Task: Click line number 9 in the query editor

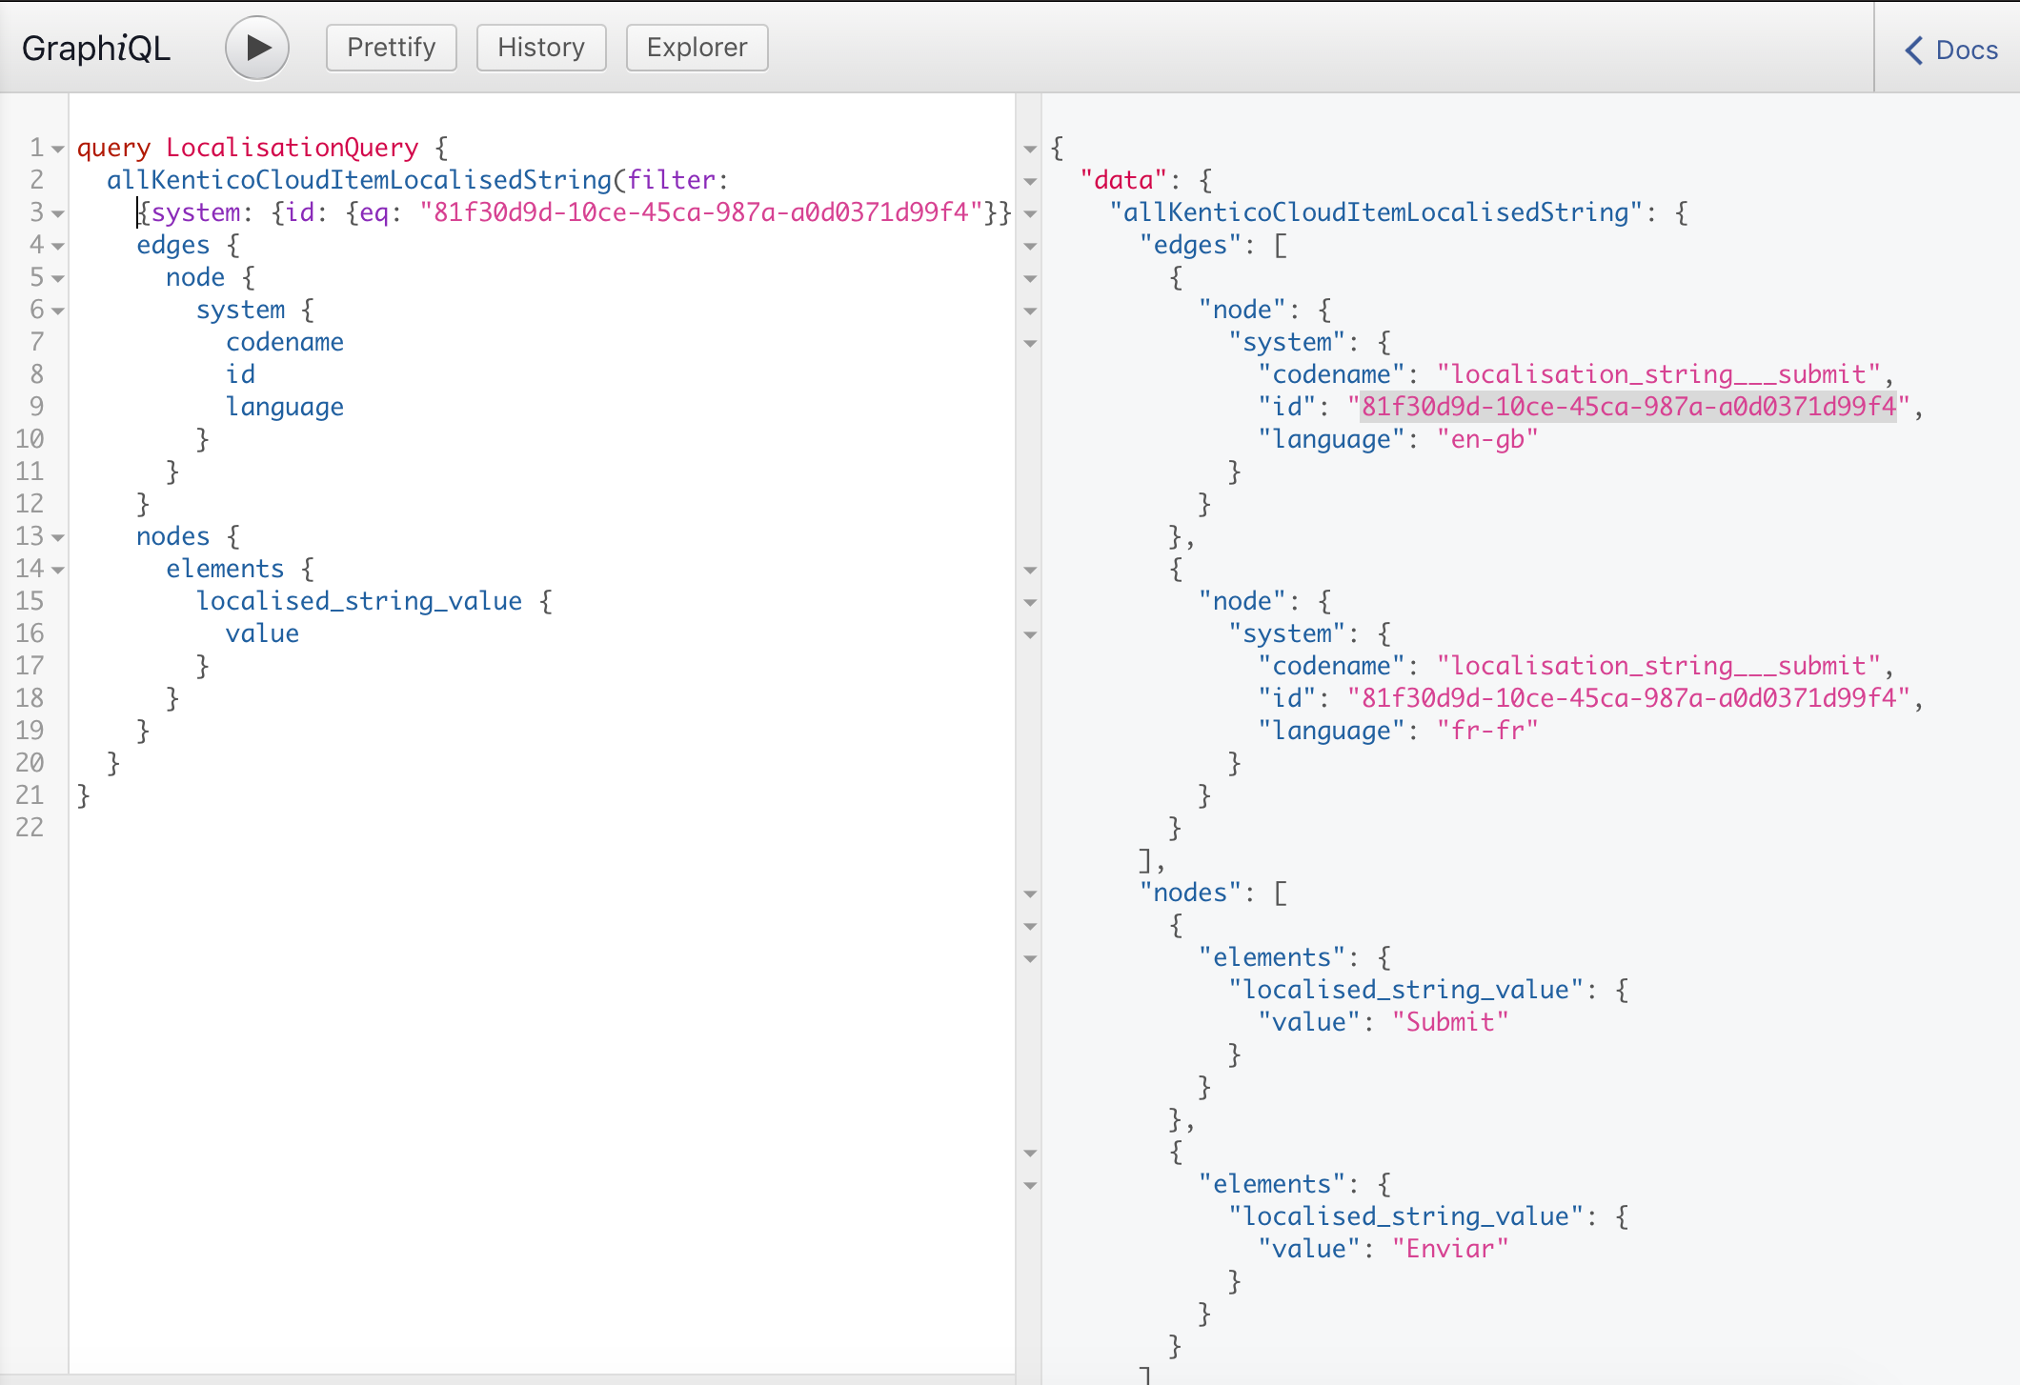Action: pos(35,407)
